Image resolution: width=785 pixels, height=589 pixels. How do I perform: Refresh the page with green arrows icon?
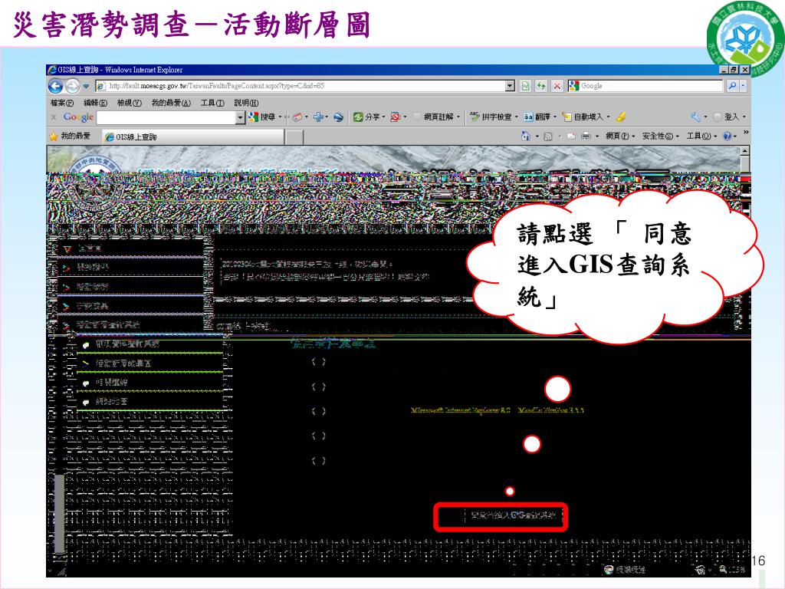pos(541,86)
